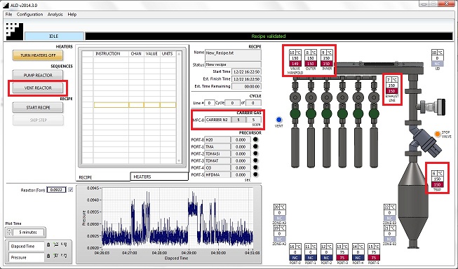The image size is (458, 269).
Task: Click the Pressure axis lock icon
Action: tap(48, 256)
